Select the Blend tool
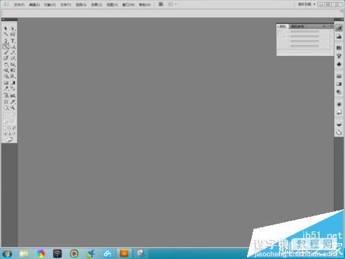 (x=13, y=88)
